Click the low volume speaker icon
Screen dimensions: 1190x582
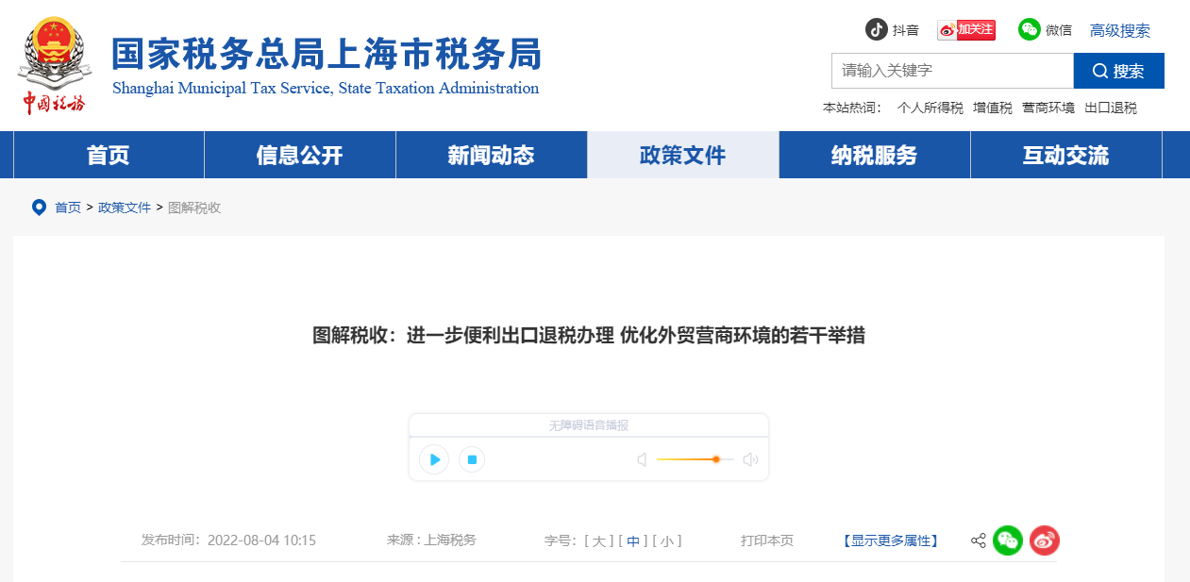[x=642, y=459]
